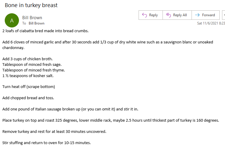
Task: Click 'Add chopped bread and toss' line
Action: tap(28, 98)
